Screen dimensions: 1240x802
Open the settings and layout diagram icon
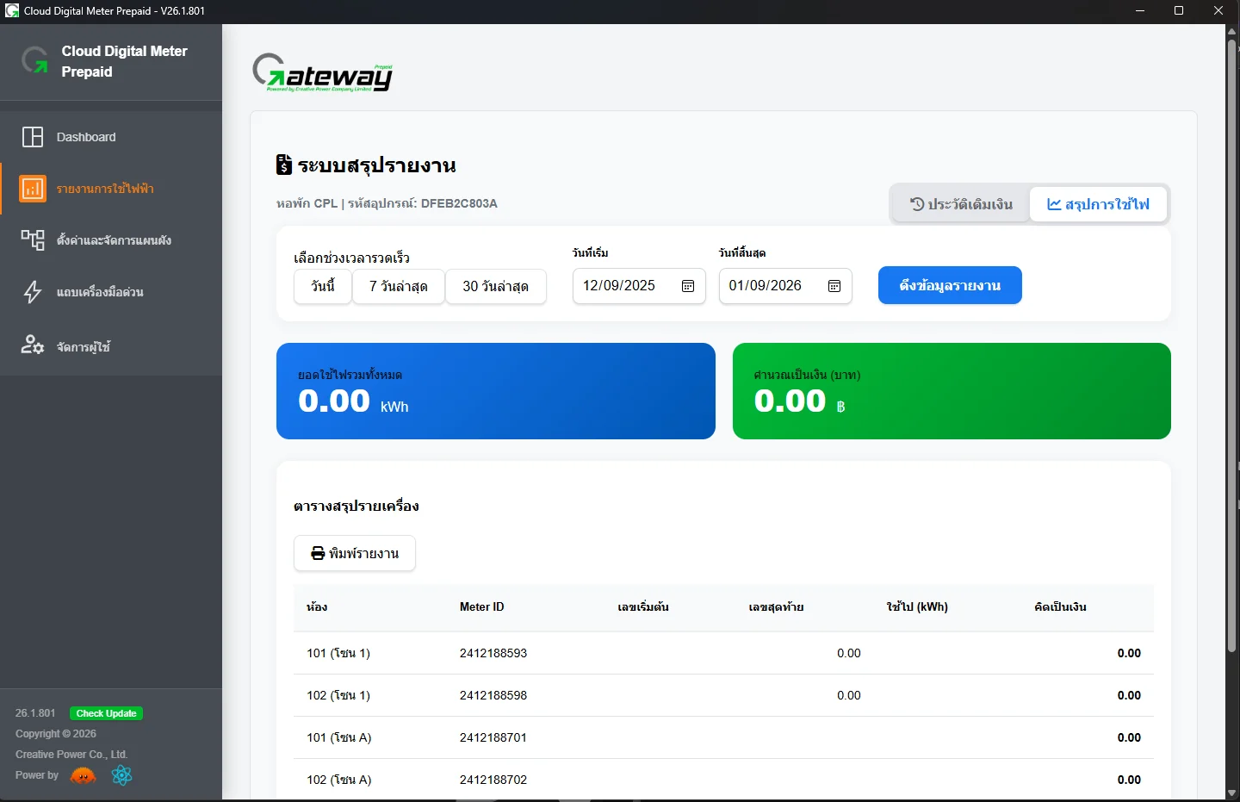click(33, 240)
